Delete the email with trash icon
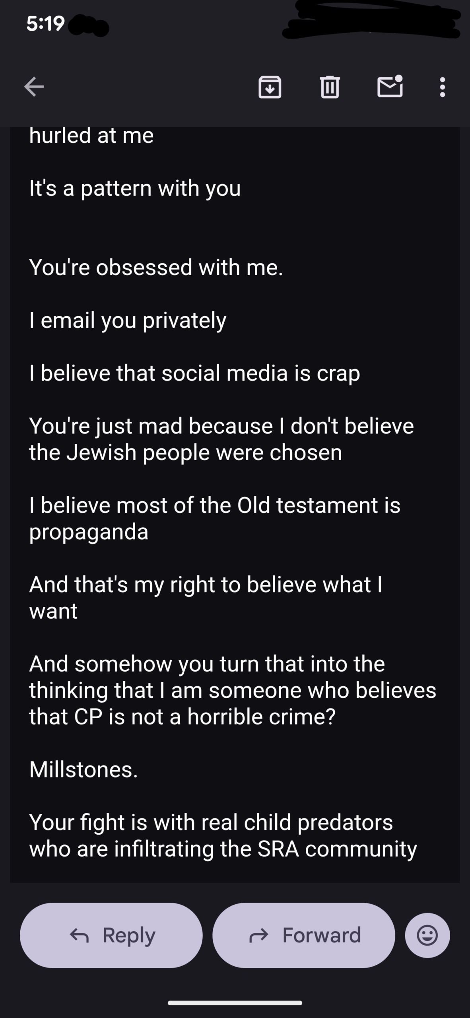The height and width of the screenshot is (1018, 470). (330, 87)
